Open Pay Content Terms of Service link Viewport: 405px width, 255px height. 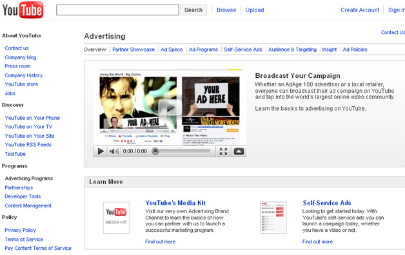pos(38,248)
